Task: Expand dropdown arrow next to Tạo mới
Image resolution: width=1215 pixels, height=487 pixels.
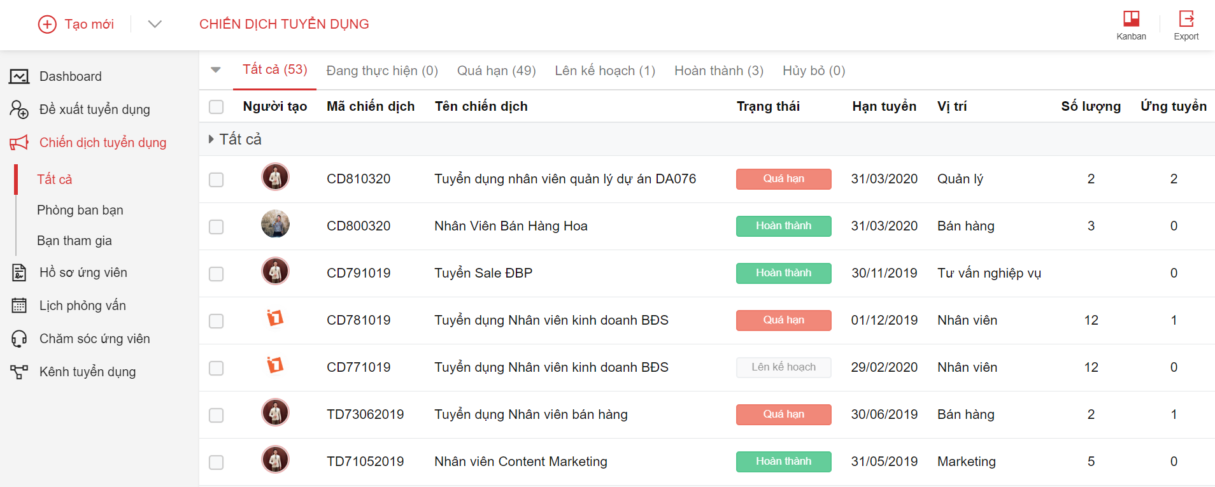Action: pos(155,24)
